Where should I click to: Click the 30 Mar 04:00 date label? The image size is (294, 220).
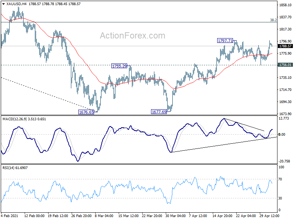176,216
